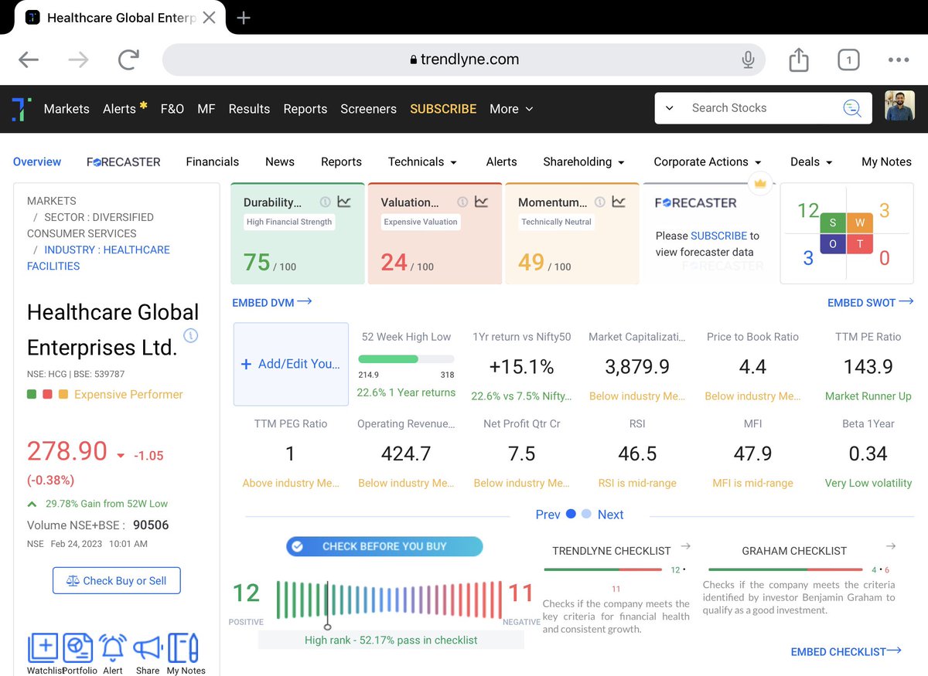Switch to the Overview tab
Image resolution: width=928 pixels, height=676 pixels.
pyautogui.click(x=37, y=161)
